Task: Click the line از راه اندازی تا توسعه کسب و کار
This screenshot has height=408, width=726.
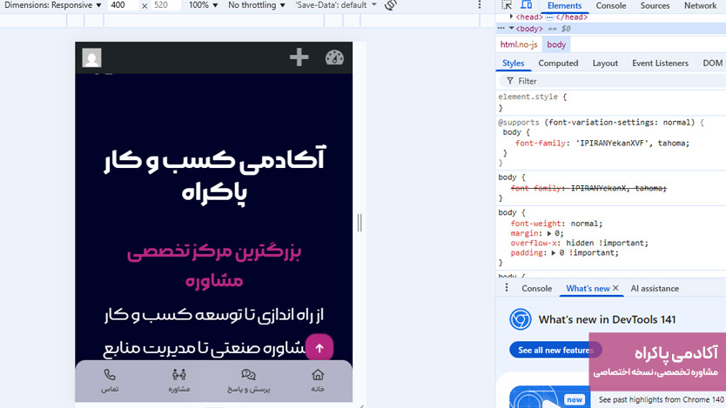Action: click(214, 316)
